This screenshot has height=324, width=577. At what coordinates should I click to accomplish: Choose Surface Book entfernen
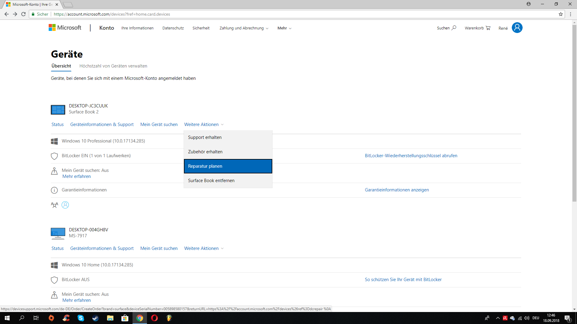click(x=228, y=181)
